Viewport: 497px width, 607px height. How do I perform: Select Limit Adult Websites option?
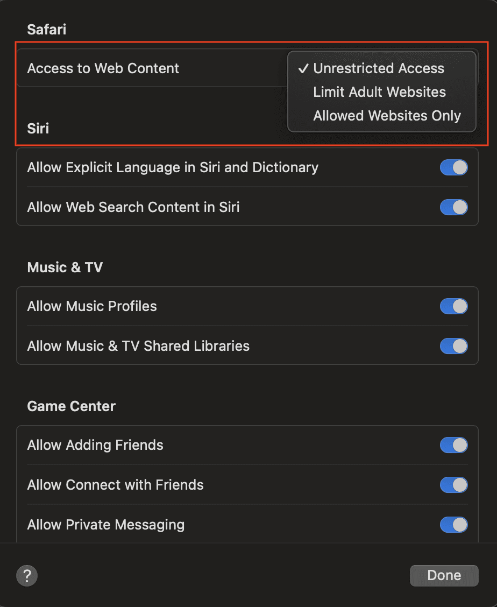click(x=379, y=92)
